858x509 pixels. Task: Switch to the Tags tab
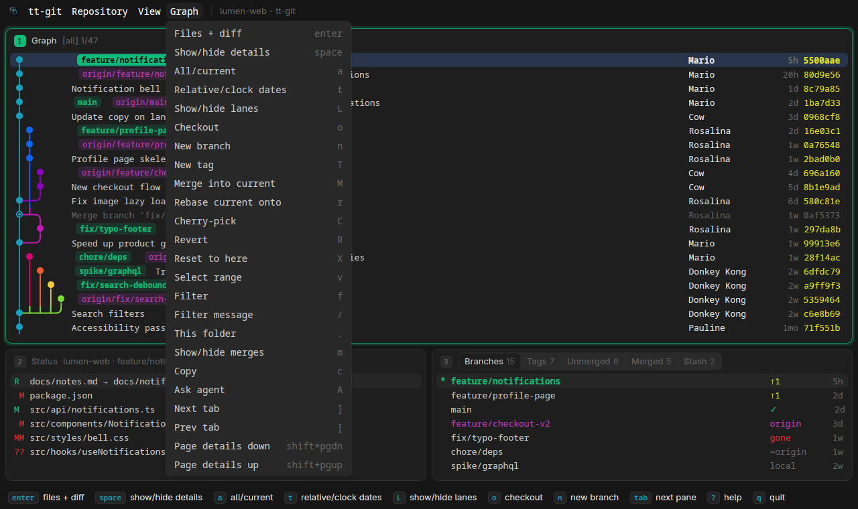[540, 362]
